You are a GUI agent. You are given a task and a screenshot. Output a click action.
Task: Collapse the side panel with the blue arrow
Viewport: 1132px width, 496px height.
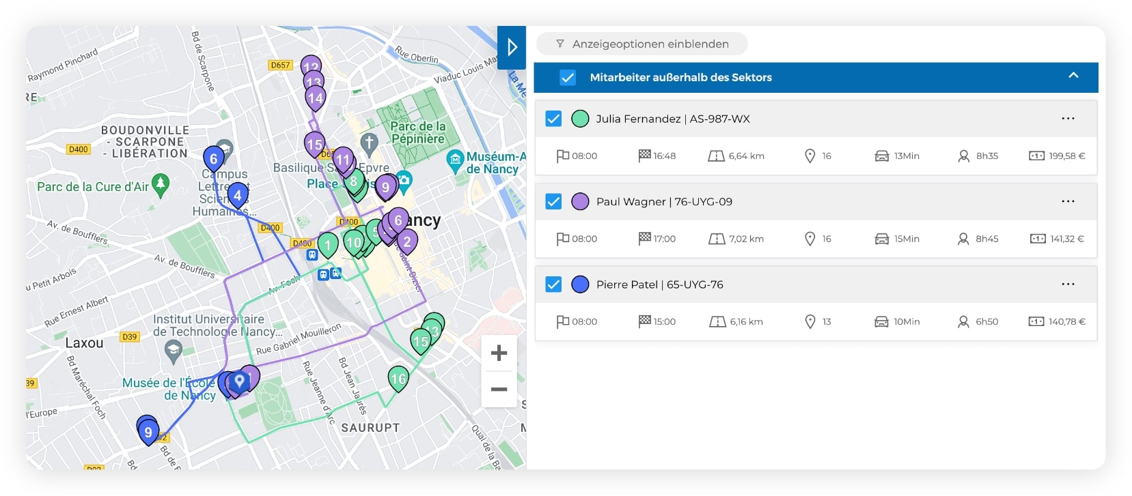(512, 47)
